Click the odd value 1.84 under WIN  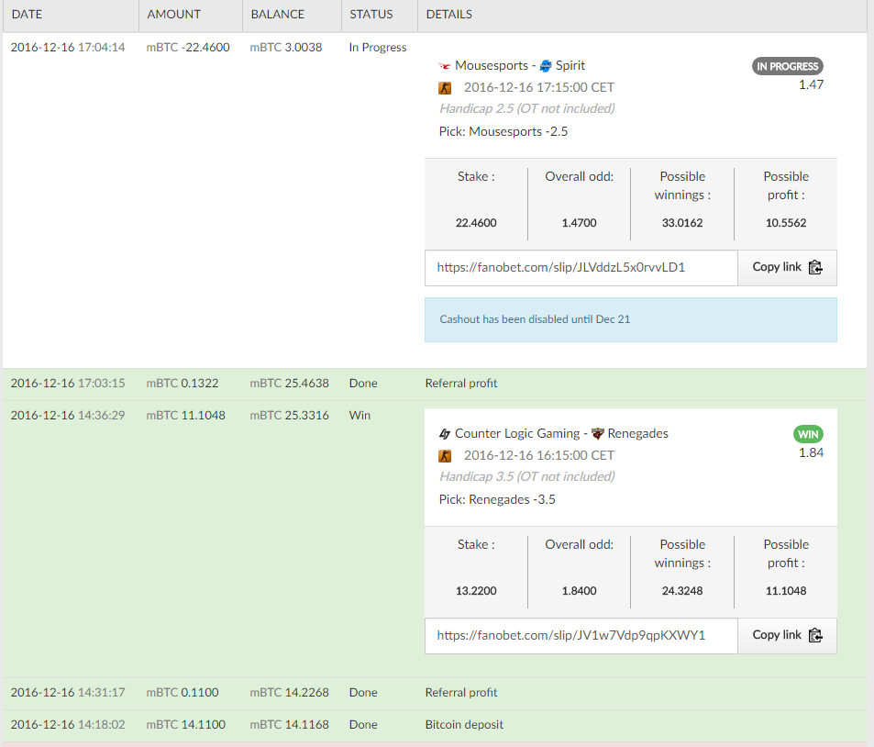pyautogui.click(x=811, y=453)
